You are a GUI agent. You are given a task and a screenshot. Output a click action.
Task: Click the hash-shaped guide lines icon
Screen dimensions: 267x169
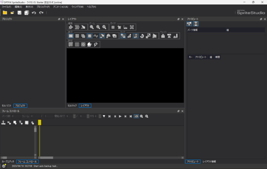(132, 27)
